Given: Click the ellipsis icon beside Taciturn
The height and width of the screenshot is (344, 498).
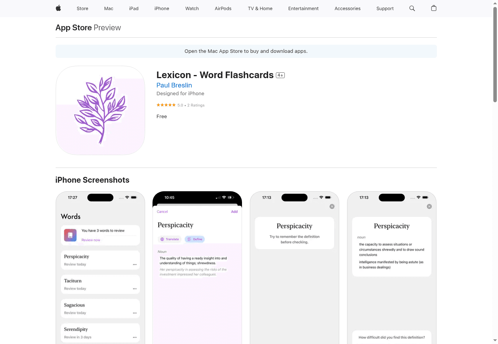Looking at the screenshot, I should pyautogui.click(x=135, y=289).
